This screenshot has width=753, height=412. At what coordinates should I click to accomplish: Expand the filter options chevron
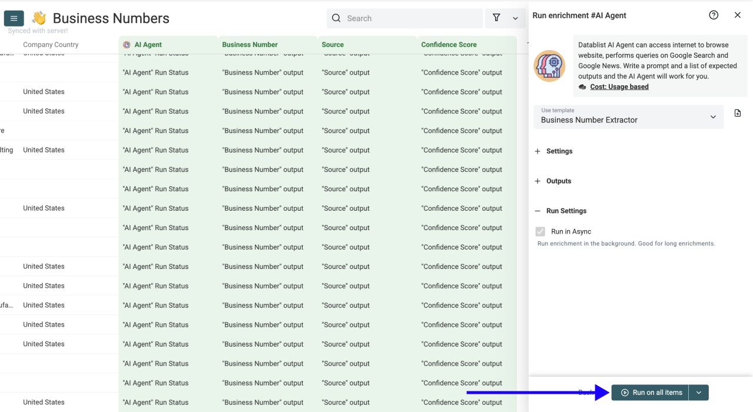pos(515,18)
